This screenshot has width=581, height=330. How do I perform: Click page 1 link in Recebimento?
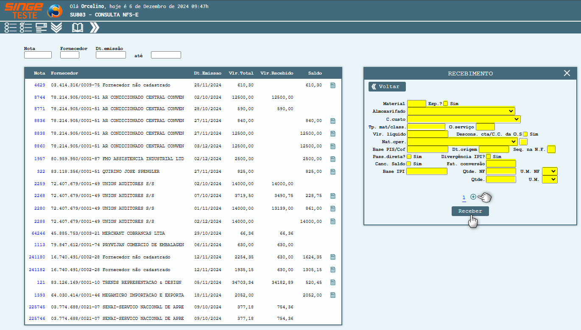coord(464,197)
